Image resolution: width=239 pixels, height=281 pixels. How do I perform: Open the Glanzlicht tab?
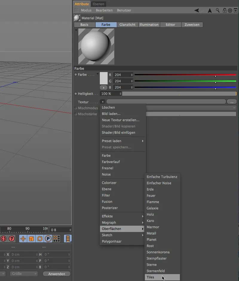[x=127, y=25]
